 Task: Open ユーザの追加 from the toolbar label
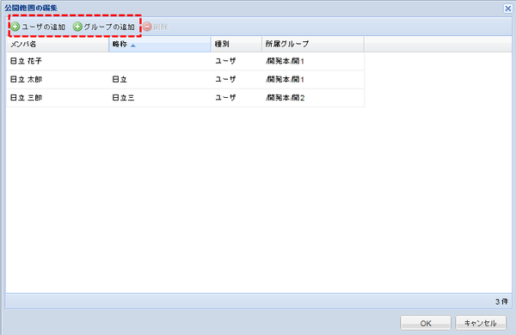(44, 27)
